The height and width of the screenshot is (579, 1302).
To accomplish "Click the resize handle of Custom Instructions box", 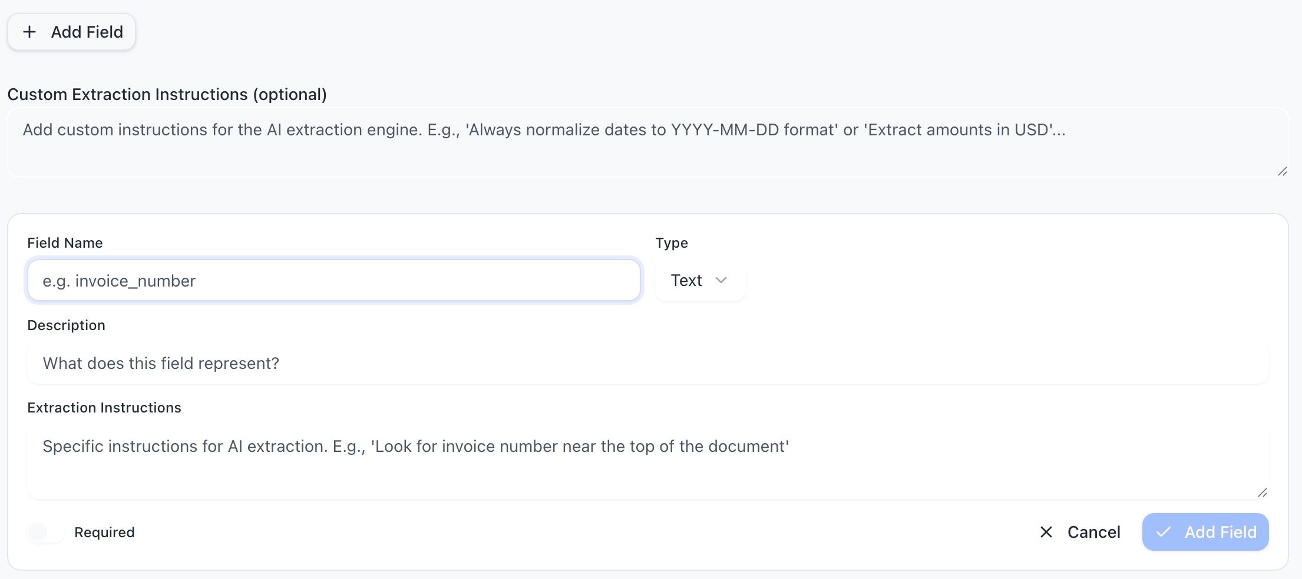I will (x=1281, y=172).
